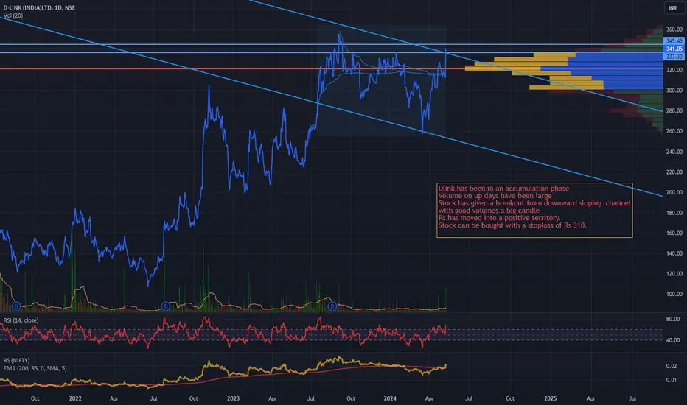
Task: Open the dividend marker between Jul and Oct 2022
Action: click(x=166, y=306)
